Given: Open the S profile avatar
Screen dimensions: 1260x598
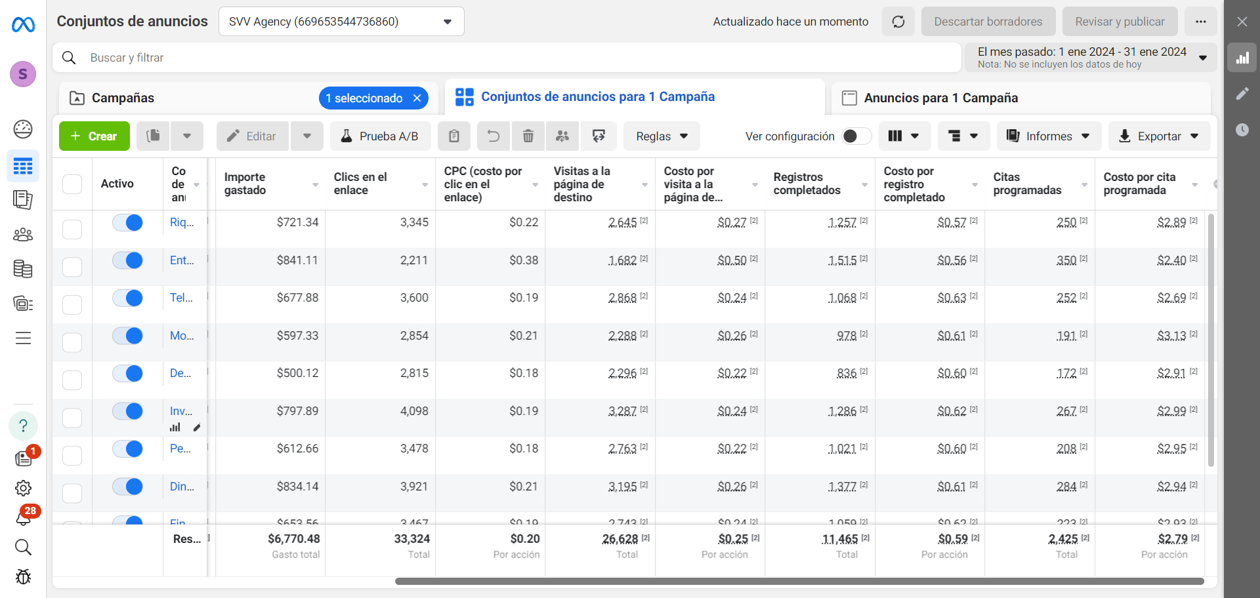Looking at the screenshot, I should (23, 74).
